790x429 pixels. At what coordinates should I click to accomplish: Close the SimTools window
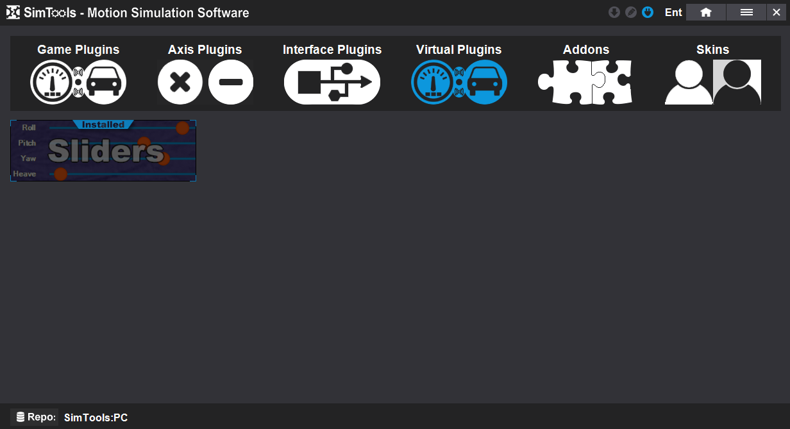[x=777, y=12]
